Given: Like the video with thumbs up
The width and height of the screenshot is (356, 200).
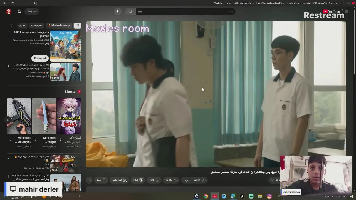Looking at the screenshot, I should pos(200,180).
